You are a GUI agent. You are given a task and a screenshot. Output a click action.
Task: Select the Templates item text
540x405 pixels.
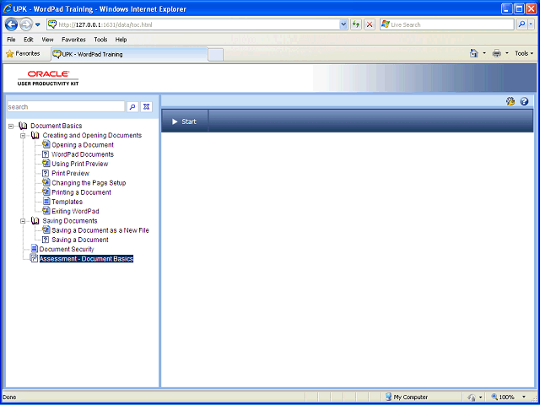tap(67, 202)
